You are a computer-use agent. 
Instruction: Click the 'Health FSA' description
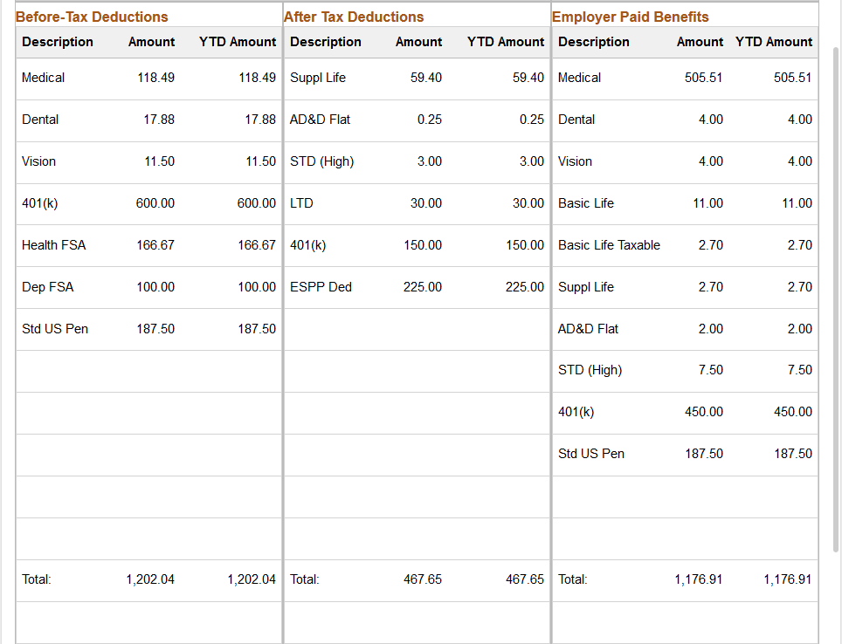coord(53,245)
